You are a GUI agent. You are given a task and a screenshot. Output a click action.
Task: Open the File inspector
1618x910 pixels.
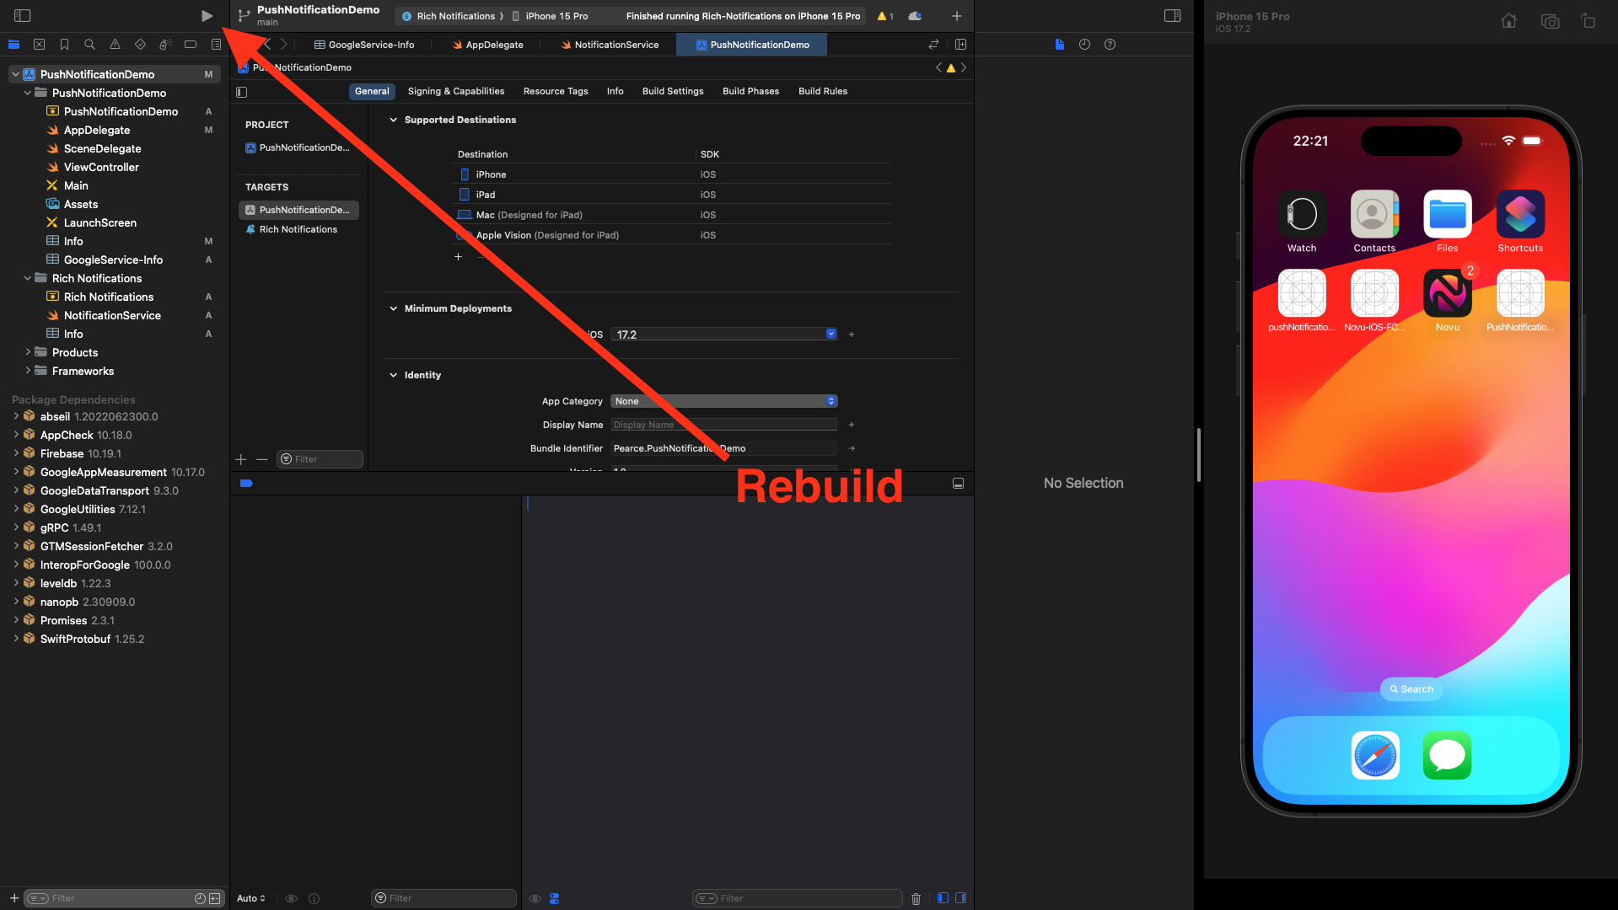[1059, 45]
